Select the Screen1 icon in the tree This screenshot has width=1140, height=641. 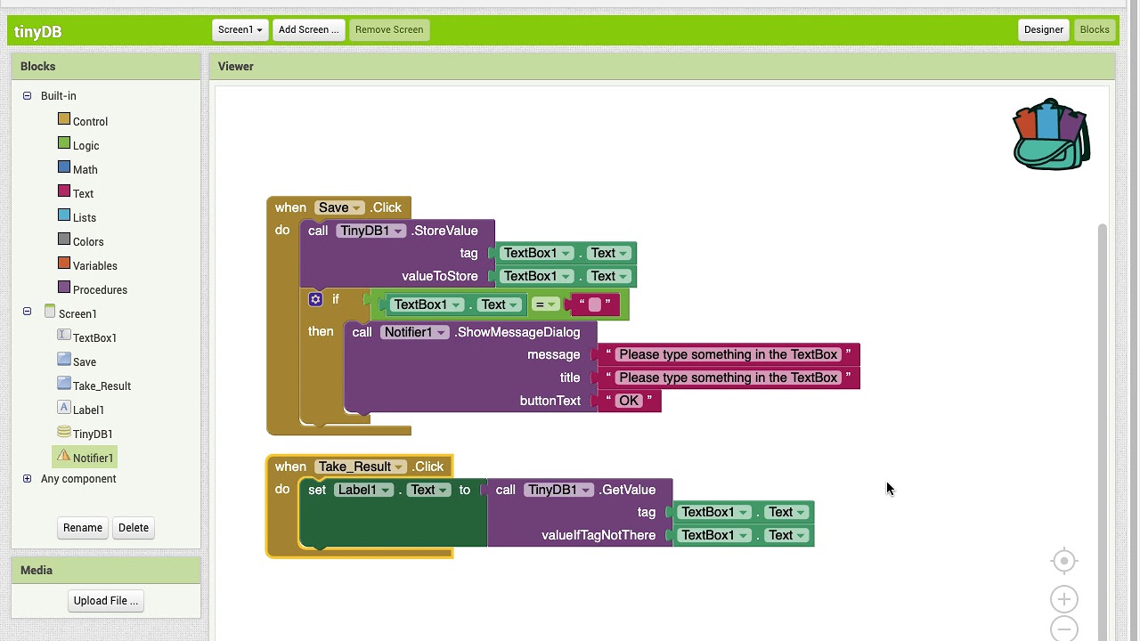tap(50, 311)
